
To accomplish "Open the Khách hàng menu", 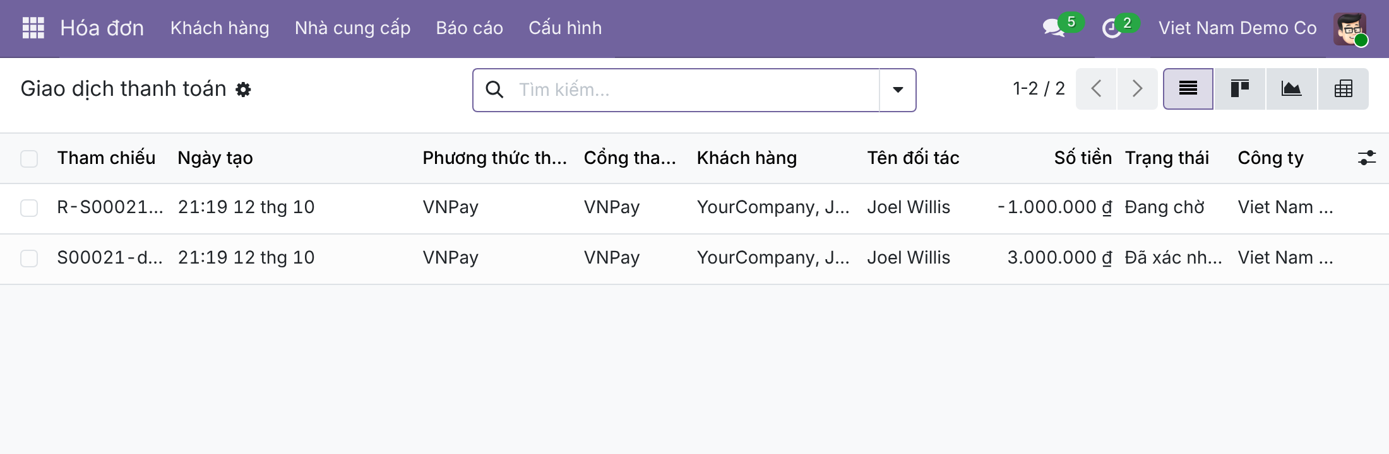I will [220, 28].
